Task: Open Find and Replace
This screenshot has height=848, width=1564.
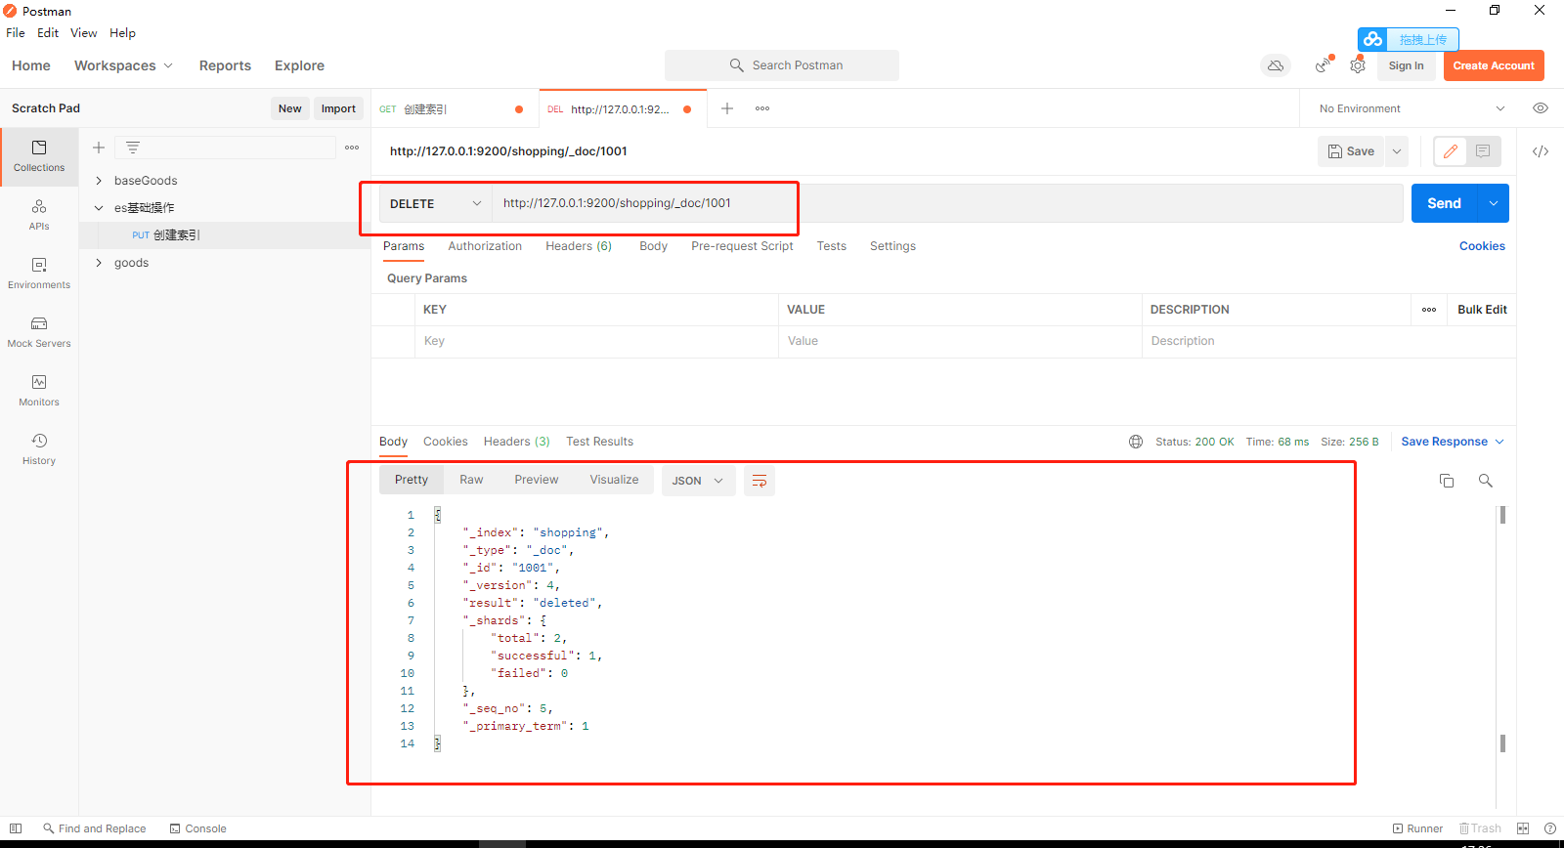Action: point(94,828)
